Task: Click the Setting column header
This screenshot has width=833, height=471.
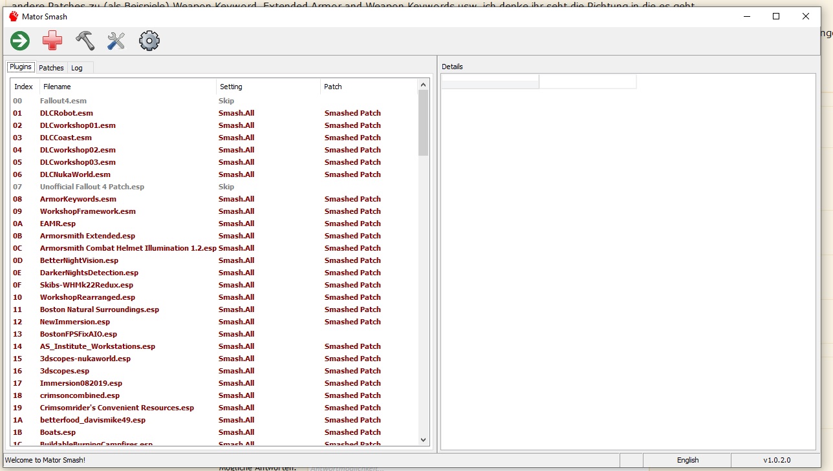Action: [x=268, y=87]
